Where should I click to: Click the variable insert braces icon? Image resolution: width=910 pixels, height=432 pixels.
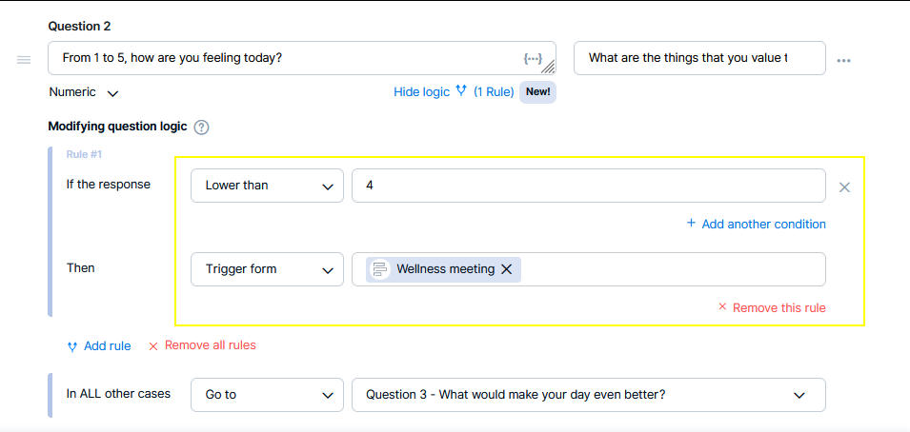[533, 58]
